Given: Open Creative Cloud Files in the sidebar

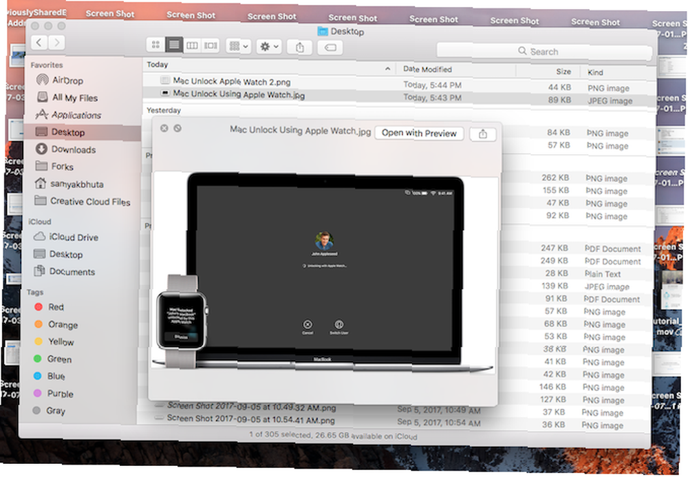Looking at the screenshot, I should (x=89, y=202).
